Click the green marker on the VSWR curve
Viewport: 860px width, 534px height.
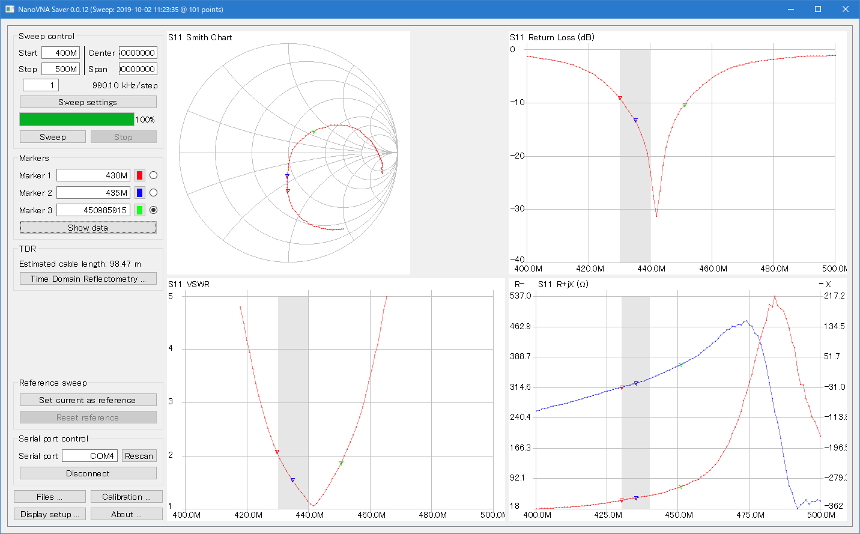341,463
